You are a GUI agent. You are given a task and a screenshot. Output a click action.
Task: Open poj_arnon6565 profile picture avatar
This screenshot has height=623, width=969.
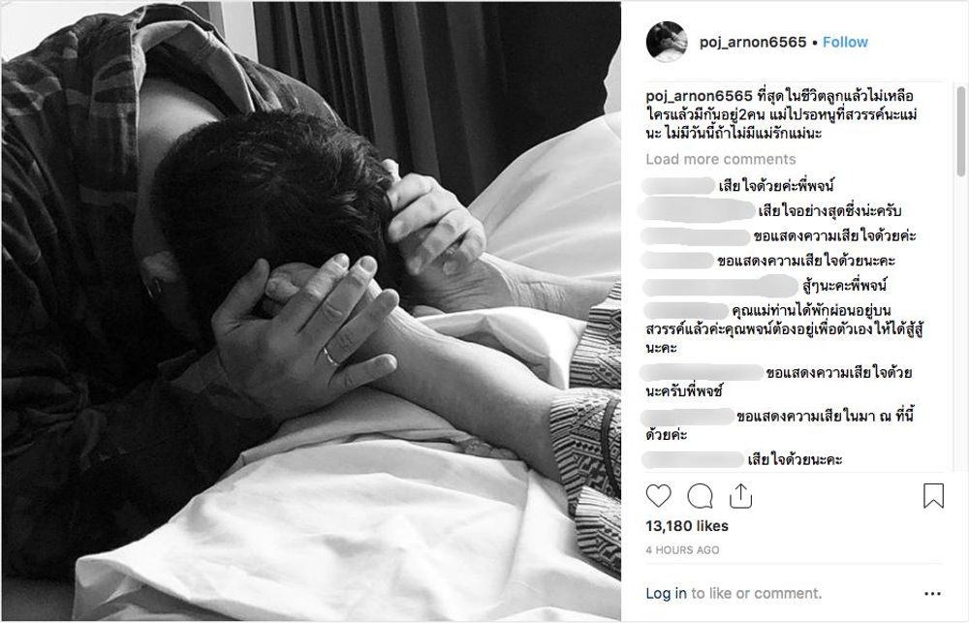coord(667,42)
